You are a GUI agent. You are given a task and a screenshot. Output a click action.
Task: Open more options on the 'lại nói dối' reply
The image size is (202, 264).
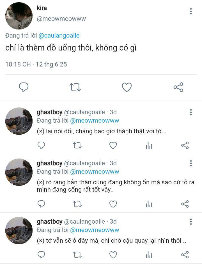[x=191, y=112]
